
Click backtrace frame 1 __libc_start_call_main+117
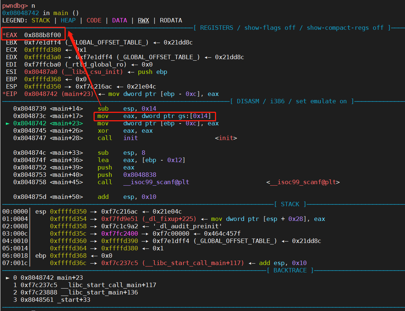[x=85, y=285]
